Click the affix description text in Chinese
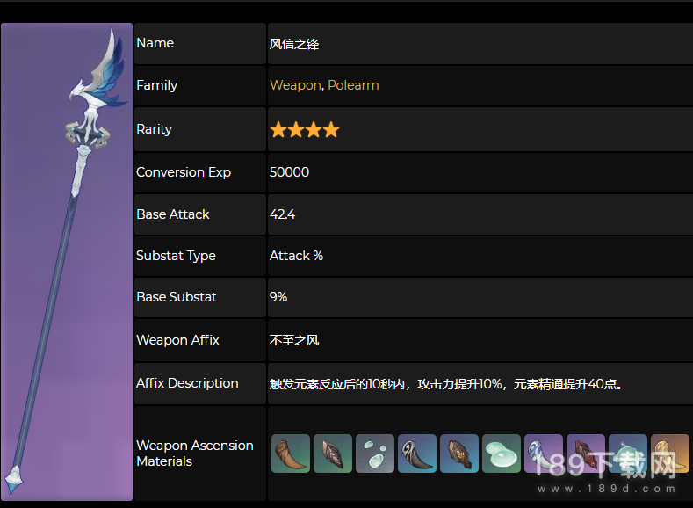This screenshot has width=693, height=508. point(447,384)
